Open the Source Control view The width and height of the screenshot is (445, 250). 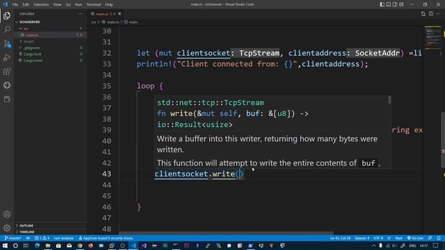tap(7, 43)
